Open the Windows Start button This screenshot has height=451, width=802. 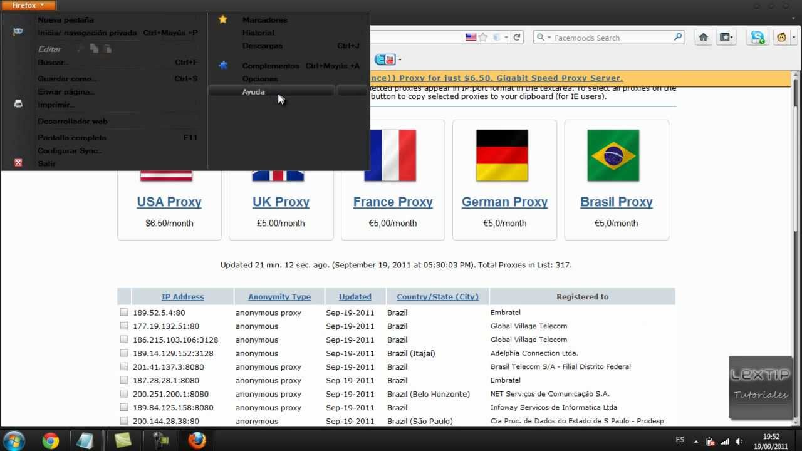[x=13, y=440]
